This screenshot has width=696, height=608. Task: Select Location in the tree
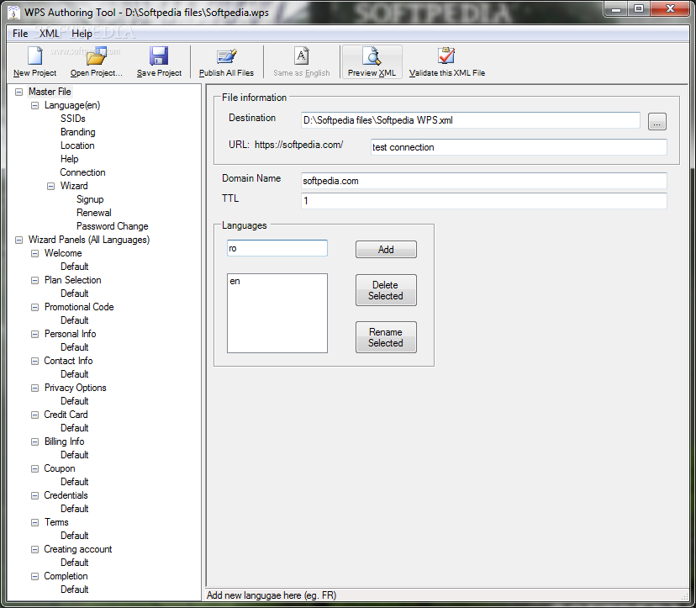click(77, 145)
